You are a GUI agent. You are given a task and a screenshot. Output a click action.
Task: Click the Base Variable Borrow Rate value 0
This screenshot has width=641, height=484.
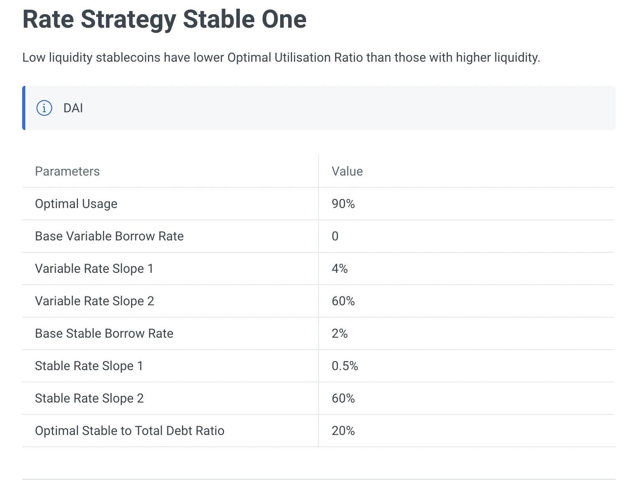click(x=335, y=236)
